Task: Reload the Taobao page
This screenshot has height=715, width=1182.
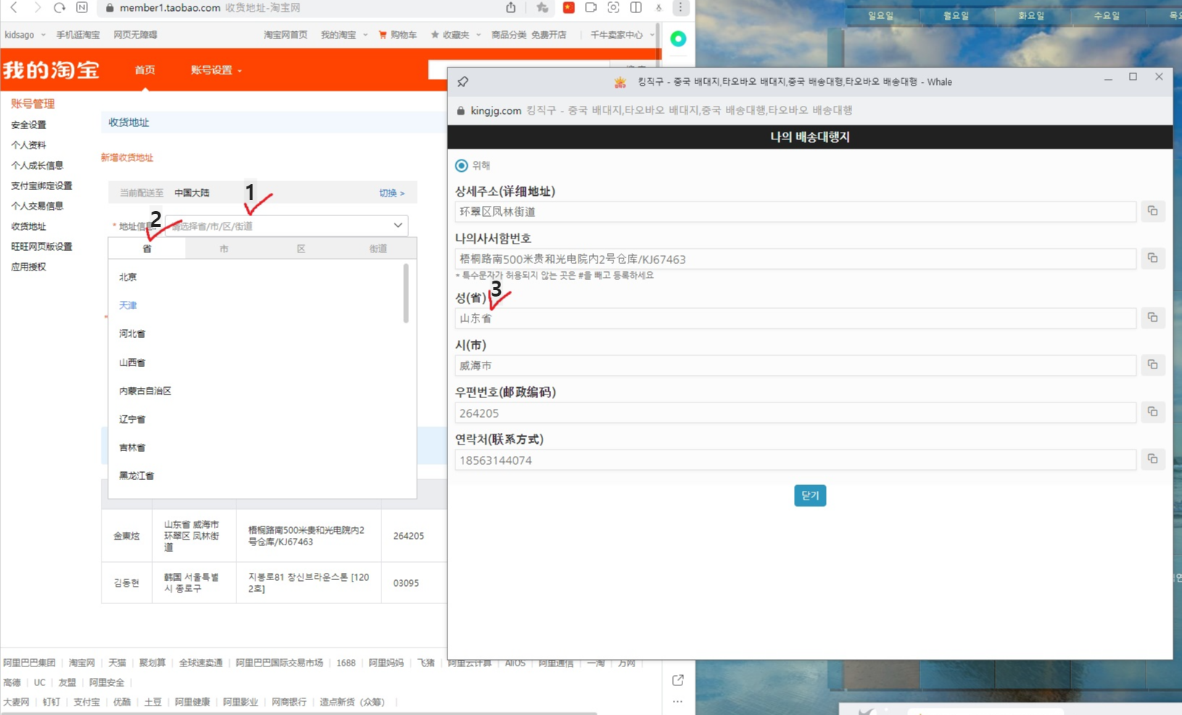Action: (x=59, y=7)
